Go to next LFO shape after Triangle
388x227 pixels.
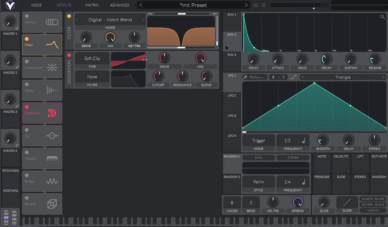tap(383, 77)
